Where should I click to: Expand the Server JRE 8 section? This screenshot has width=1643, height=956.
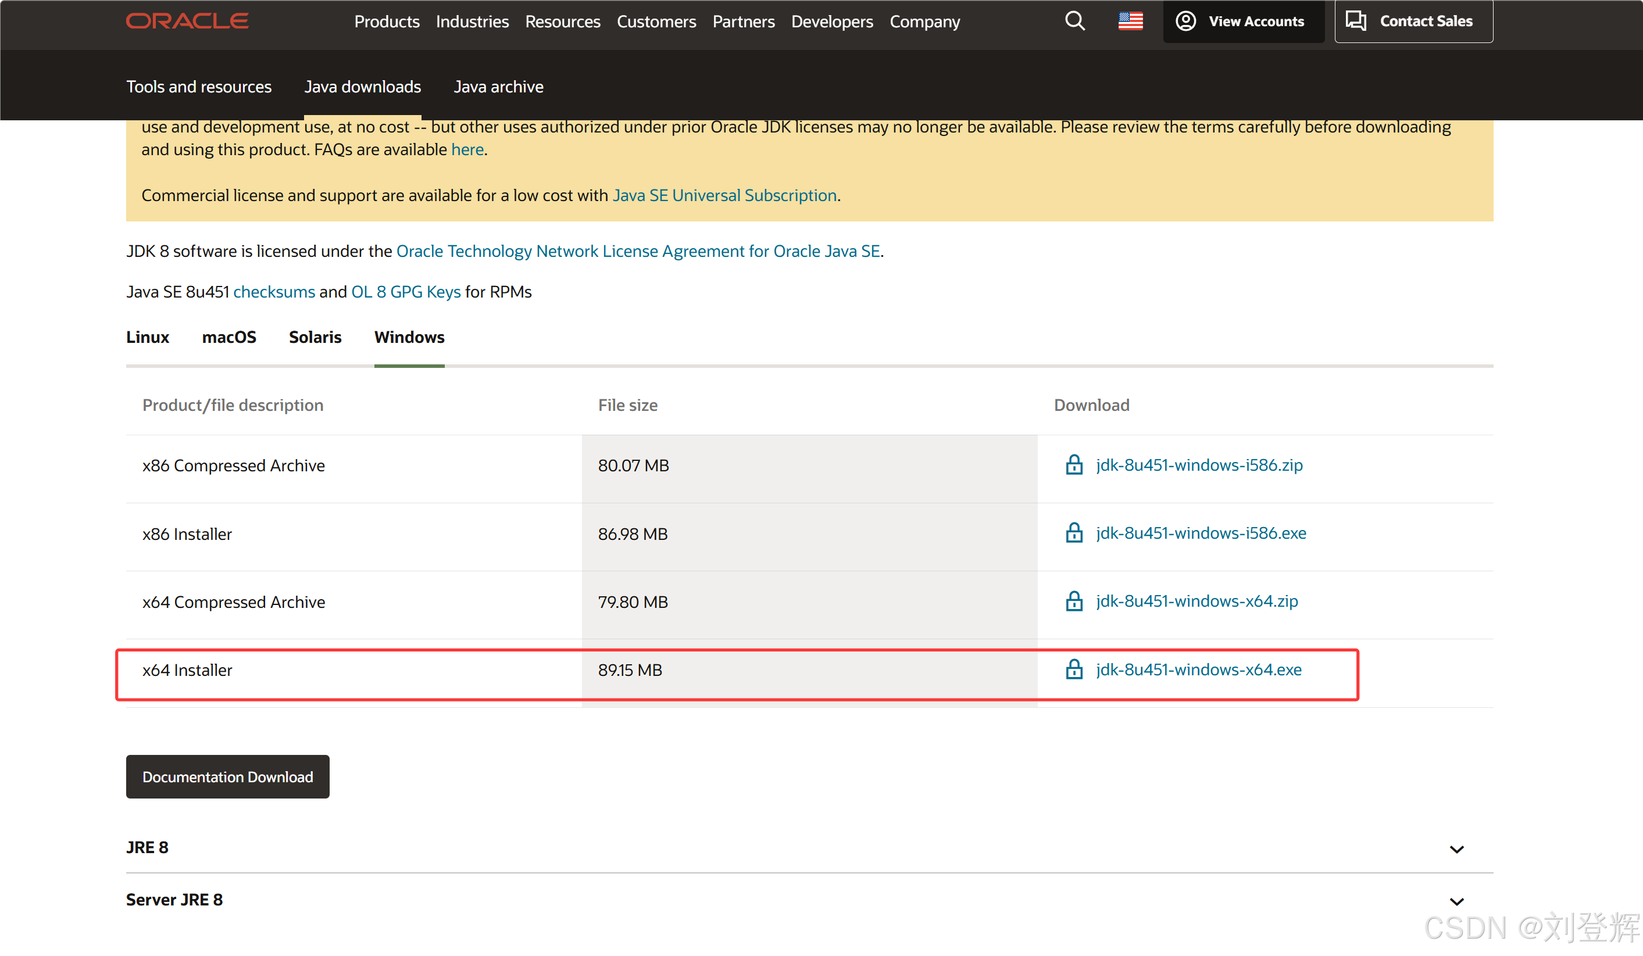point(1456,901)
